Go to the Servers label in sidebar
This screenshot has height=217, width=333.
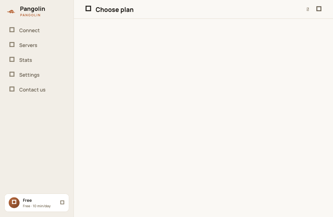point(28,45)
